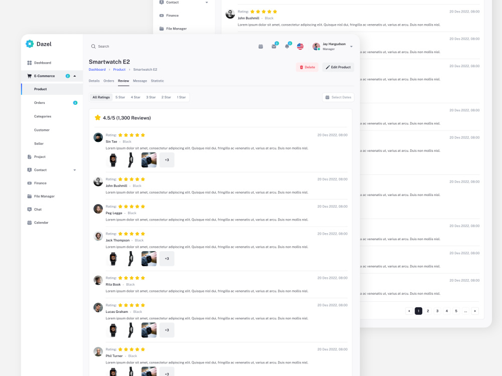
Task: Open first watch photo in Sin Tae review
Action: pyautogui.click(x=113, y=160)
